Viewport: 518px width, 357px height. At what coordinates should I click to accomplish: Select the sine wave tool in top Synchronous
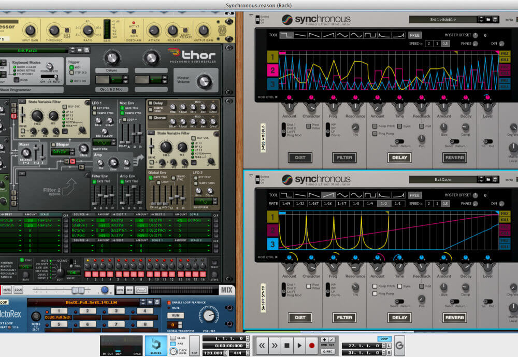[x=356, y=35]
